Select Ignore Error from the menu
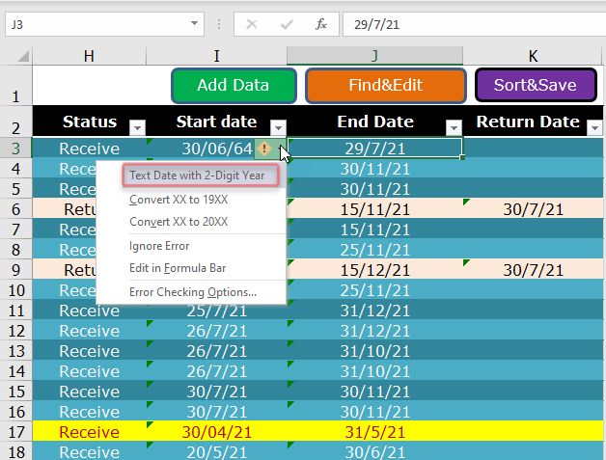Screen dimensions: 606x460 tap(159, 246)
